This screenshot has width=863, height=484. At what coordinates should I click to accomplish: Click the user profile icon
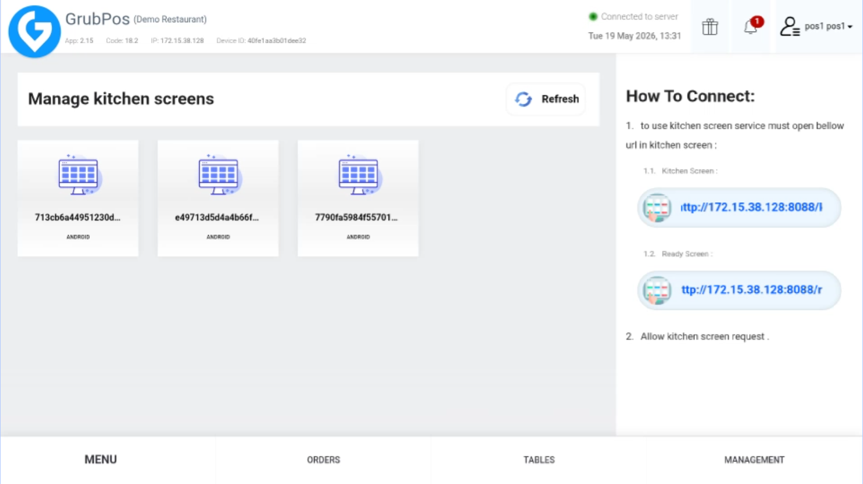pos(789,27)
